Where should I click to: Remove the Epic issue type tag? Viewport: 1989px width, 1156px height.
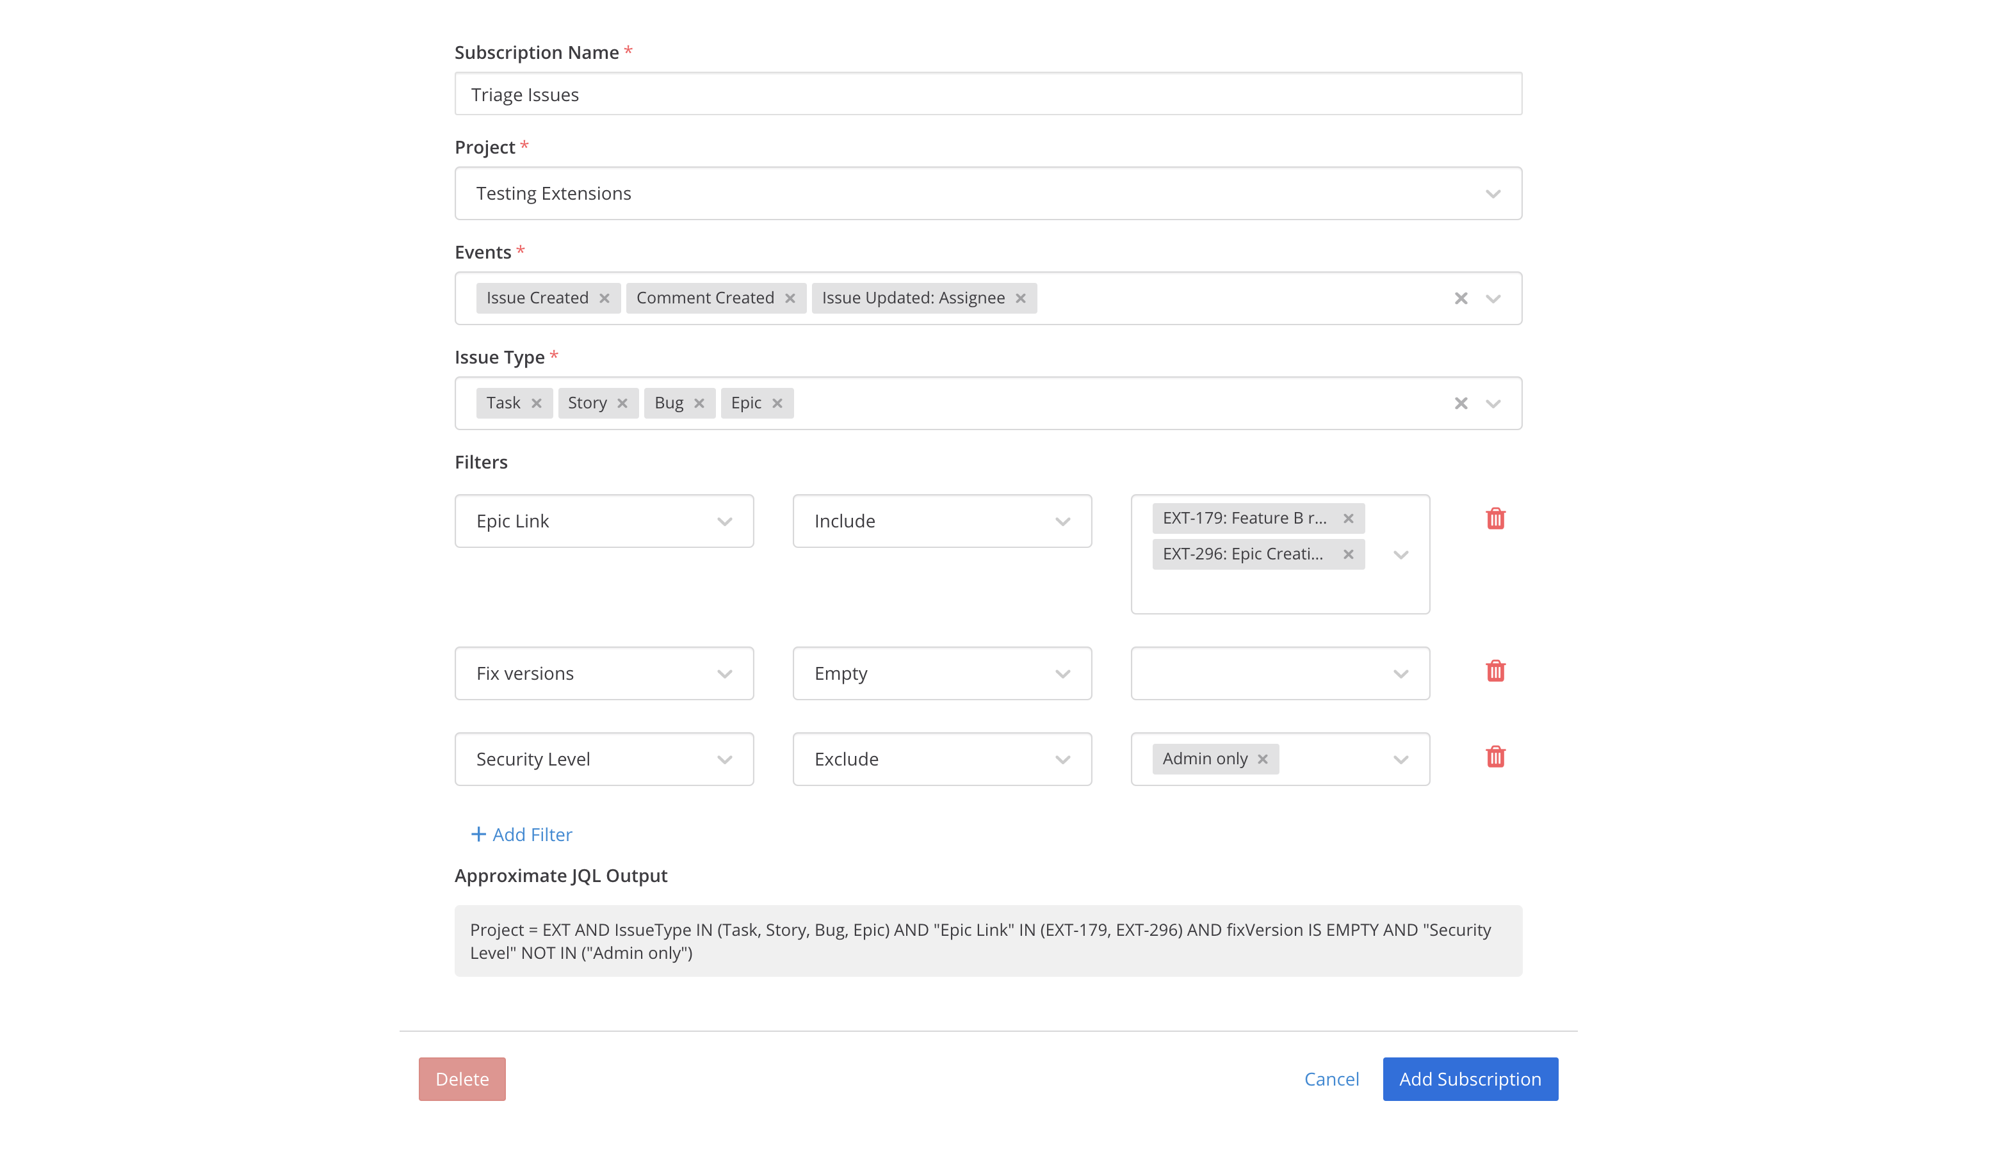778,403
